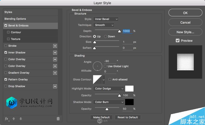Click the delete effect trash icon
Image resolution: width=205 pixels, height=125 pixels.
58,119
